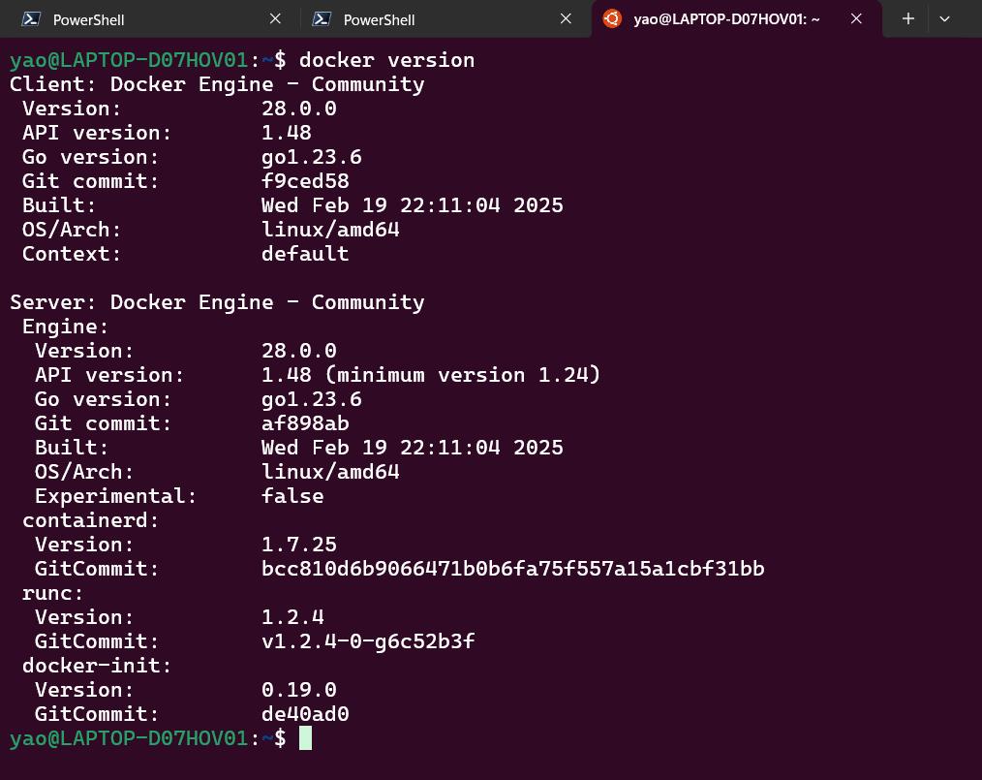The image size is (982, 780).
Task: Click the docker version command text
Action: click(385, 59)
